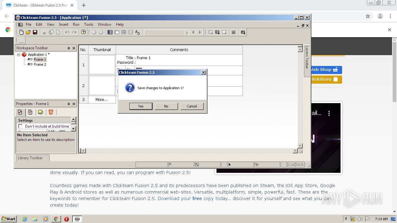This screenshot has height=223, width=397.
Task: Click the Stop square toolbar icon
Action: tap(234, 32)
